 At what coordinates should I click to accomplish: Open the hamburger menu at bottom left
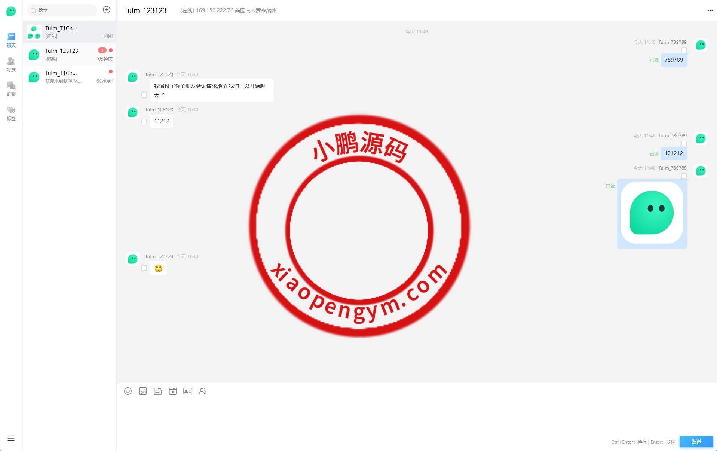(x=11, y=438)
